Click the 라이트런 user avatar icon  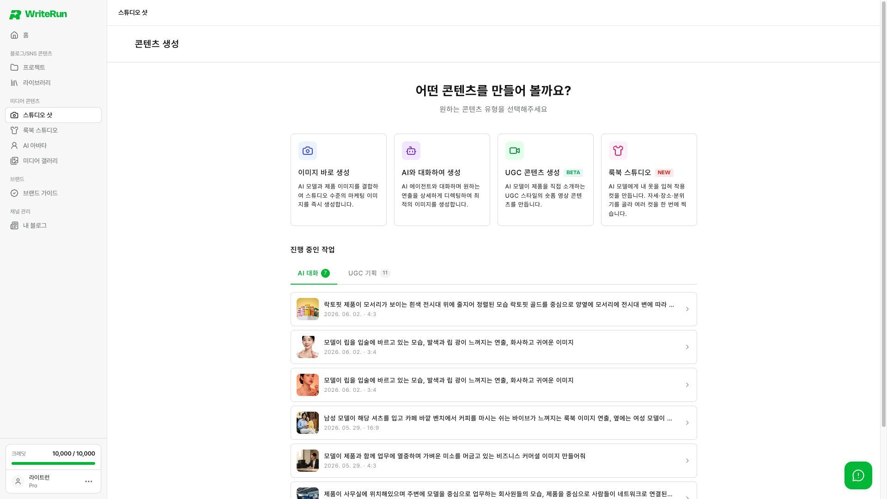pos(18,481)
